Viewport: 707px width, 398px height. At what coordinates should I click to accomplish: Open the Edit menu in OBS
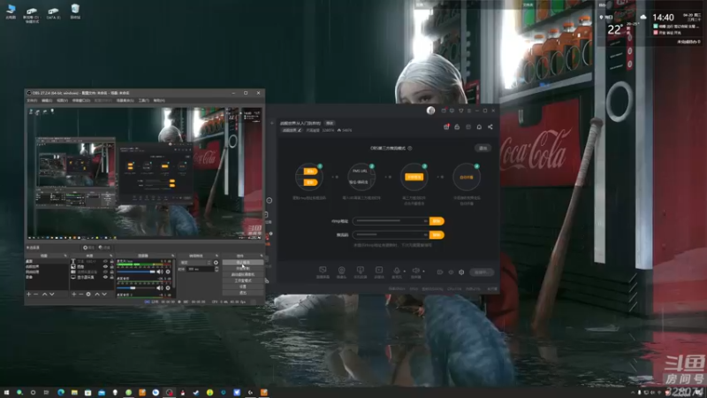click(x=47, y=100)
